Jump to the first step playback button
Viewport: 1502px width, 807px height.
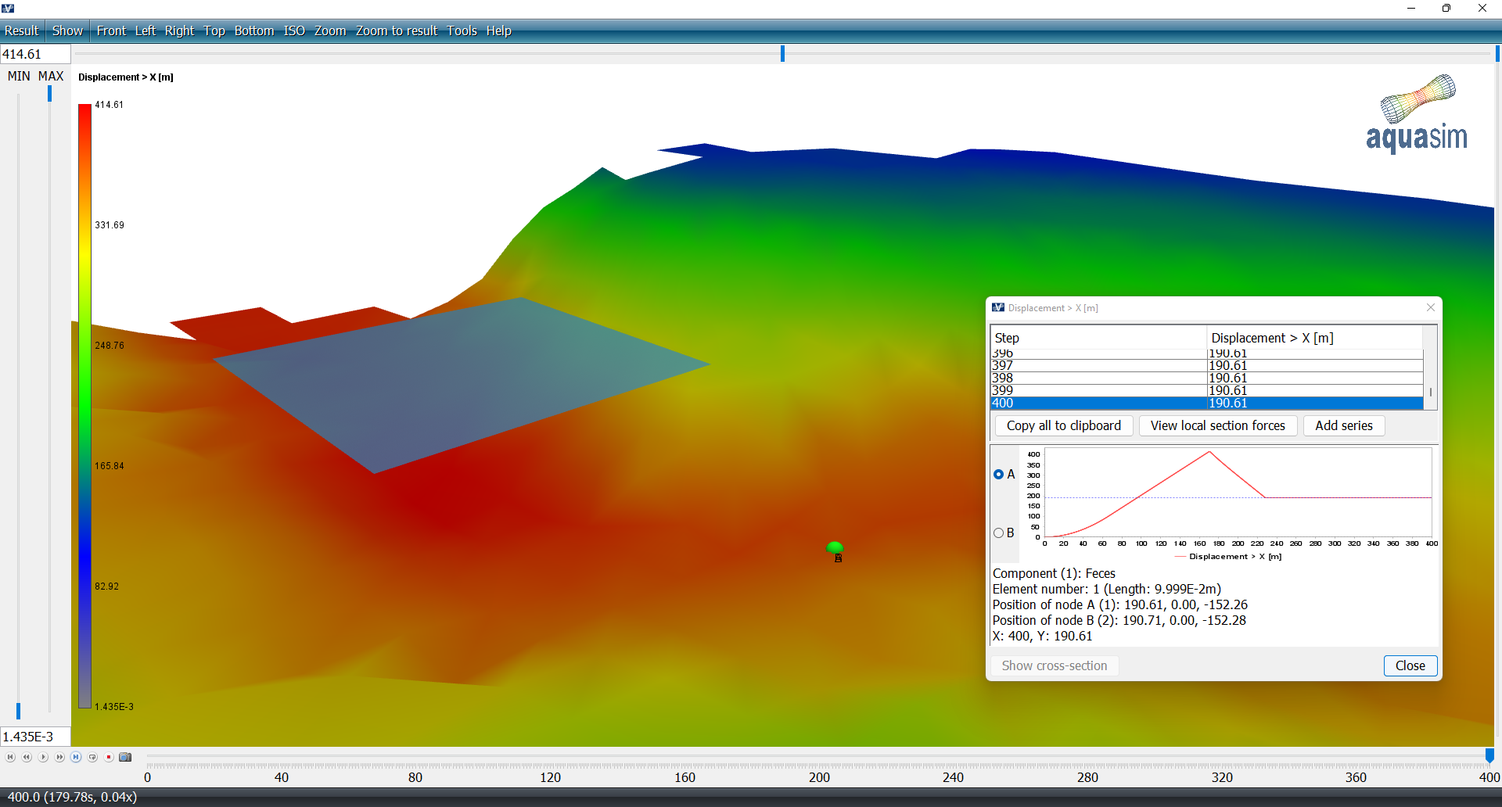(x=10, y=757)
